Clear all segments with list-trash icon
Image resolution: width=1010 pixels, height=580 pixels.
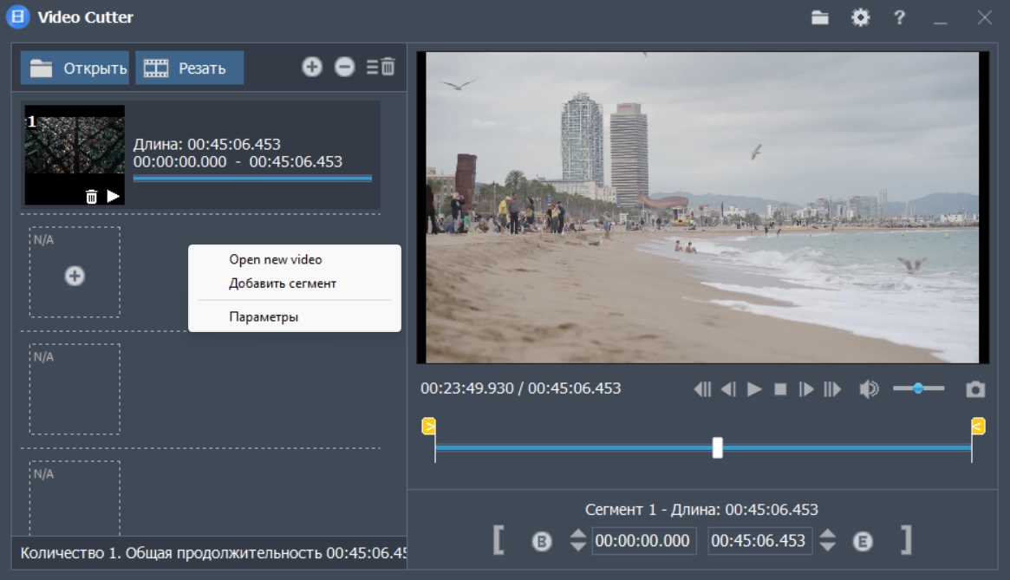click(381, 67)
